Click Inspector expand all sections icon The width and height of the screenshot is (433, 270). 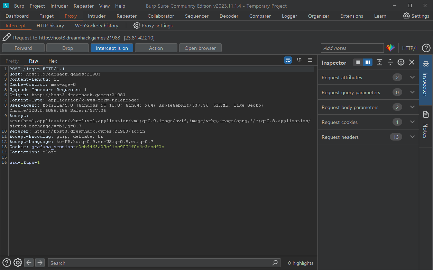[379, 62]
